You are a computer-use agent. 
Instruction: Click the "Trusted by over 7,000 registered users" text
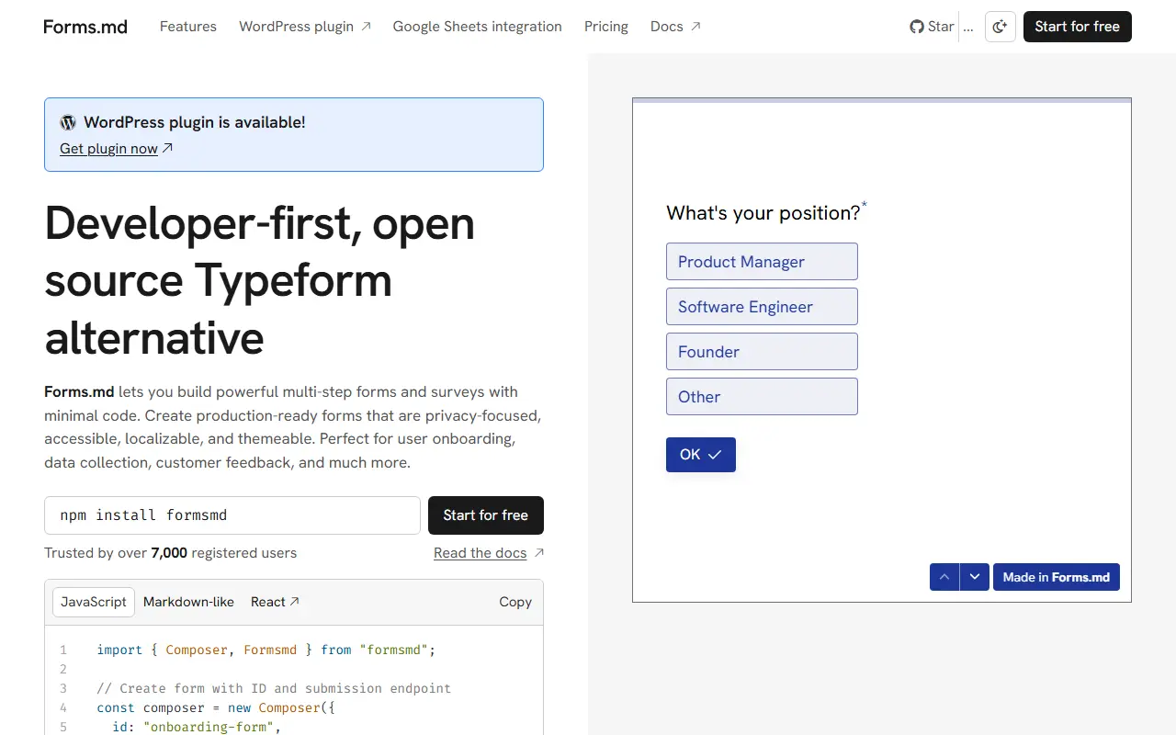point(171,553)
